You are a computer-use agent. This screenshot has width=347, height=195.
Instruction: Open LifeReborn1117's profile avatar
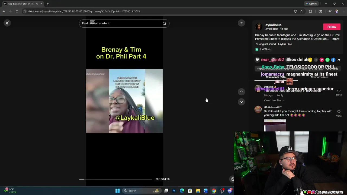click(x=258, y=109)
